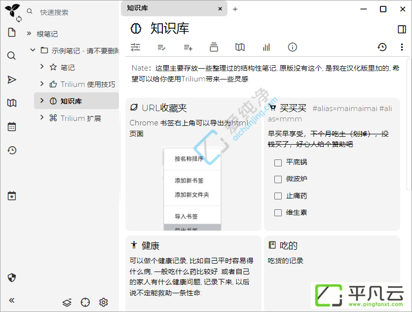412x312 pixels.
Task: Toggle the right pane icon
Action: click(x=402, y=29)
